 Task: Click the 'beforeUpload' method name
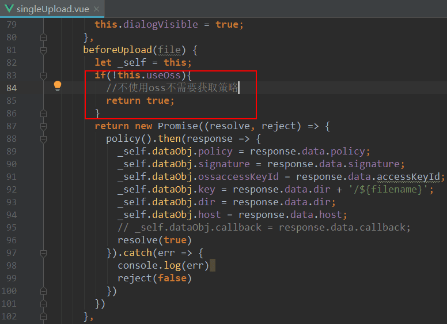coord(118,50)
